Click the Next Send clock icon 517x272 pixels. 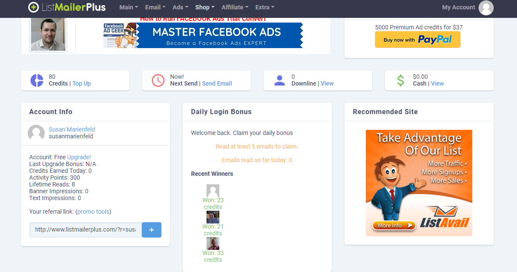tap(158, 80)
